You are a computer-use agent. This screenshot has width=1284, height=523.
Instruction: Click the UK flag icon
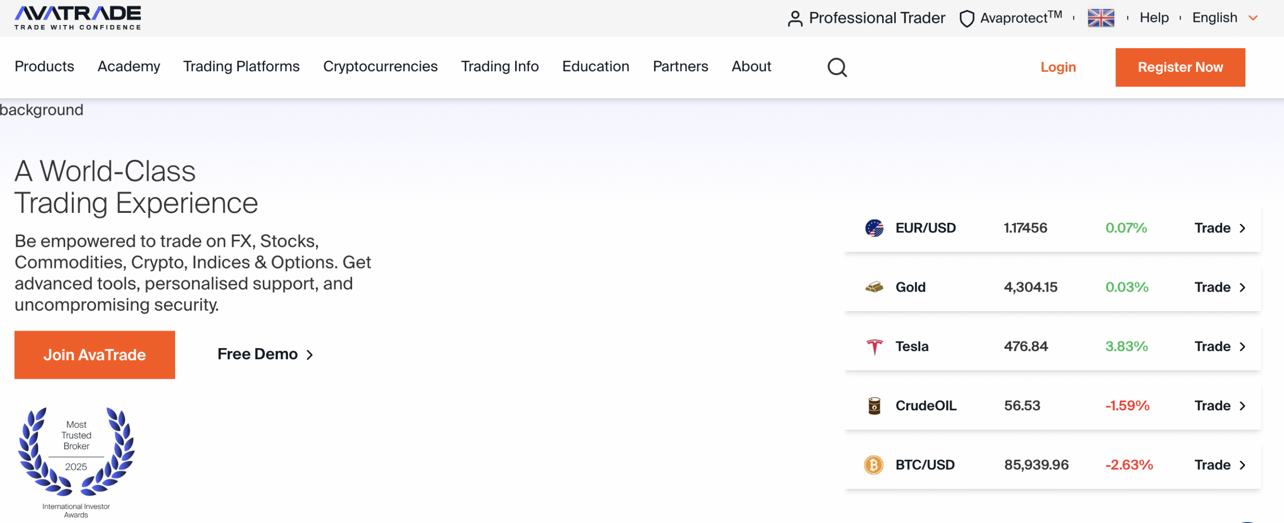1101,18
